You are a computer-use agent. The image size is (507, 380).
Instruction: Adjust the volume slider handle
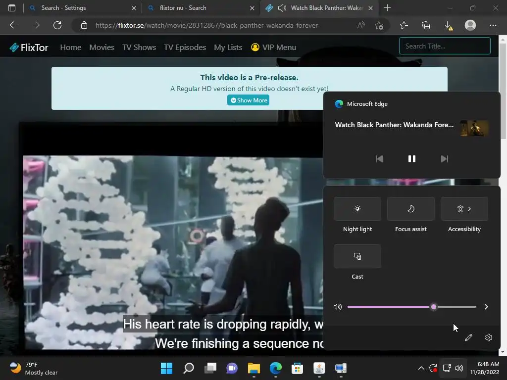point(434,307)
